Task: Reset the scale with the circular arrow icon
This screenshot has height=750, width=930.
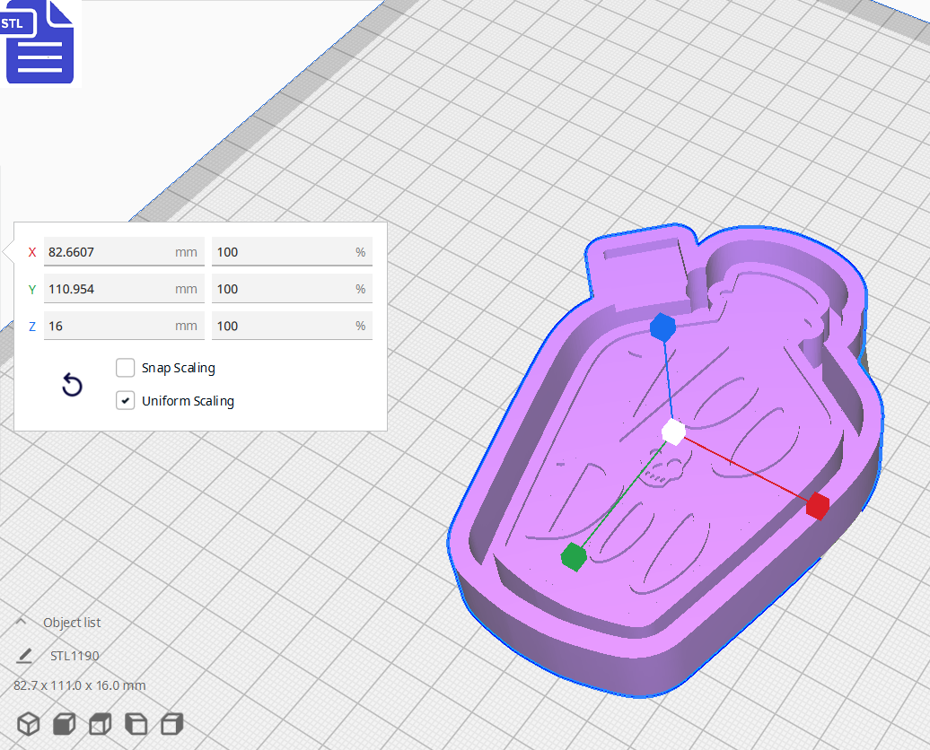Action: point(72,384)
